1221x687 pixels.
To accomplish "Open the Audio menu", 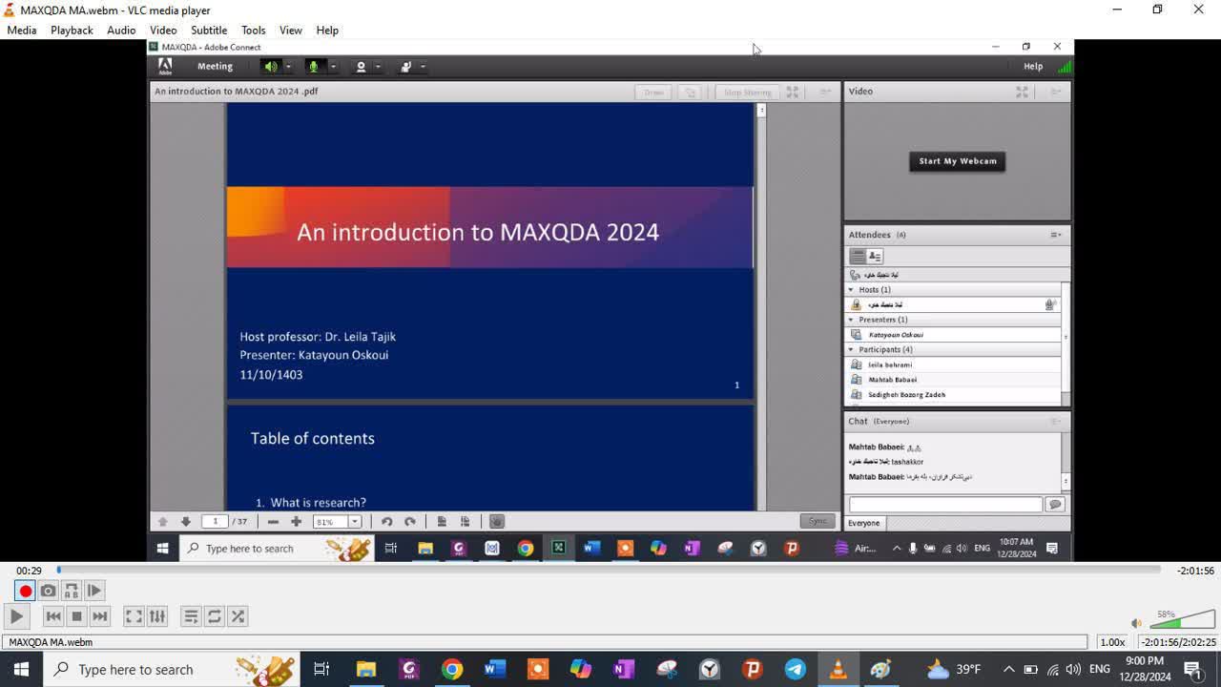I will (x=121, y=30).
